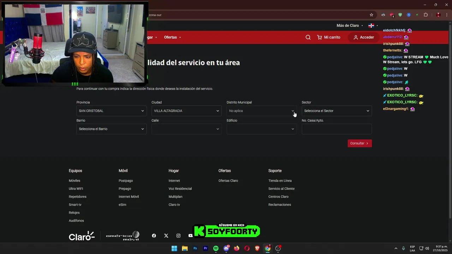
Task: Click the Acceder login button
Action: click(364, 37)
